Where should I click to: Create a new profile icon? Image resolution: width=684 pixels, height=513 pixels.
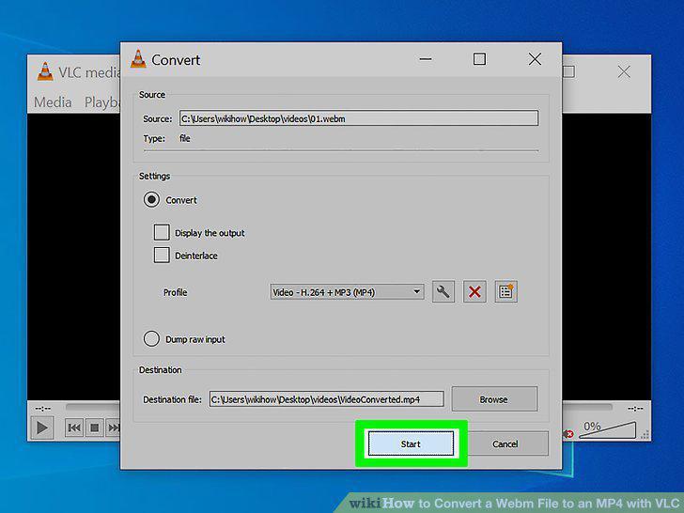[x=506, y=291]
